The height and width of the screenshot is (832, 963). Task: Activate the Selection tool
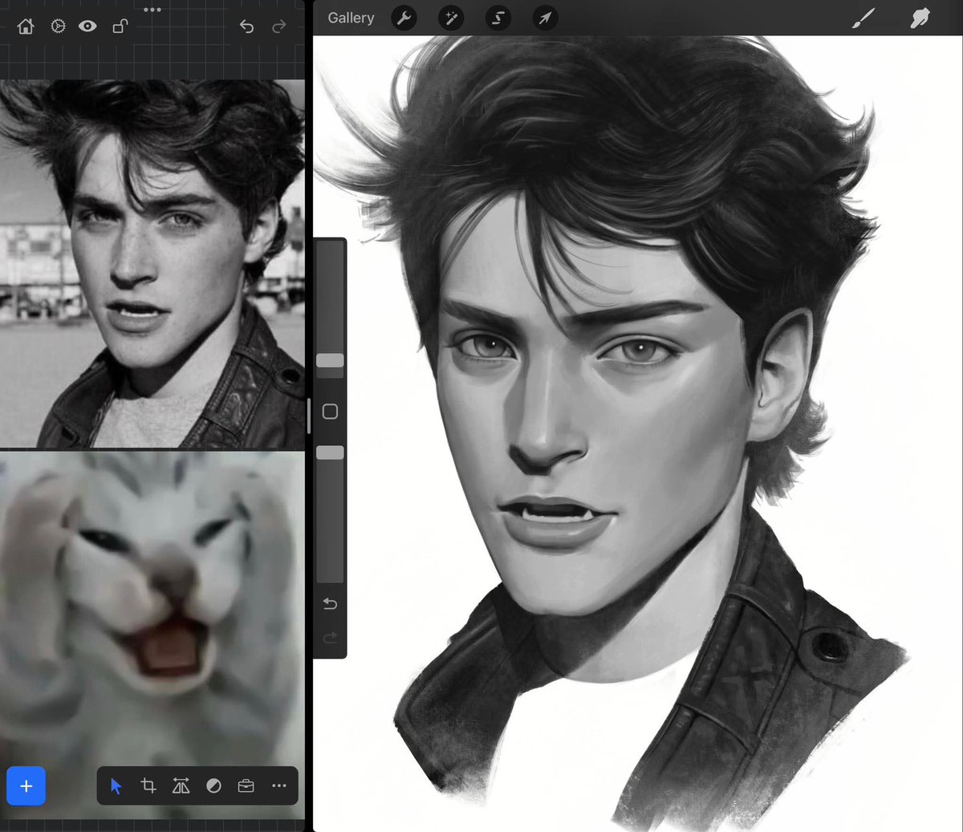coord(498,18)
